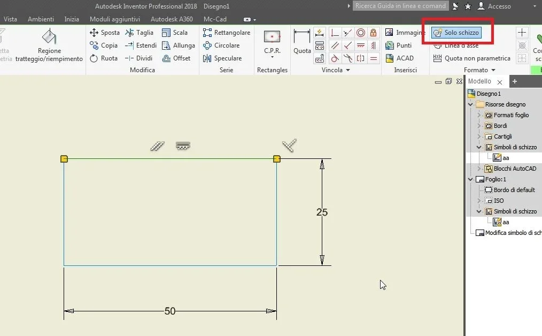
Task: Apply the fix lock constraint icon
Action: pyautogui.click(x=373, y=33)
